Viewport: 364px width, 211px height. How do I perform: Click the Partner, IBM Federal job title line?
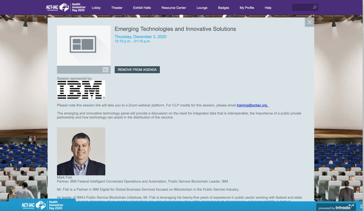coord(143,181)
